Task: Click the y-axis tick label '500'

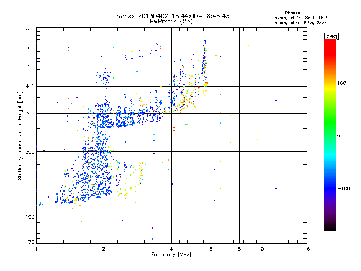Action: pyautogui.click(x=30, y=65)
